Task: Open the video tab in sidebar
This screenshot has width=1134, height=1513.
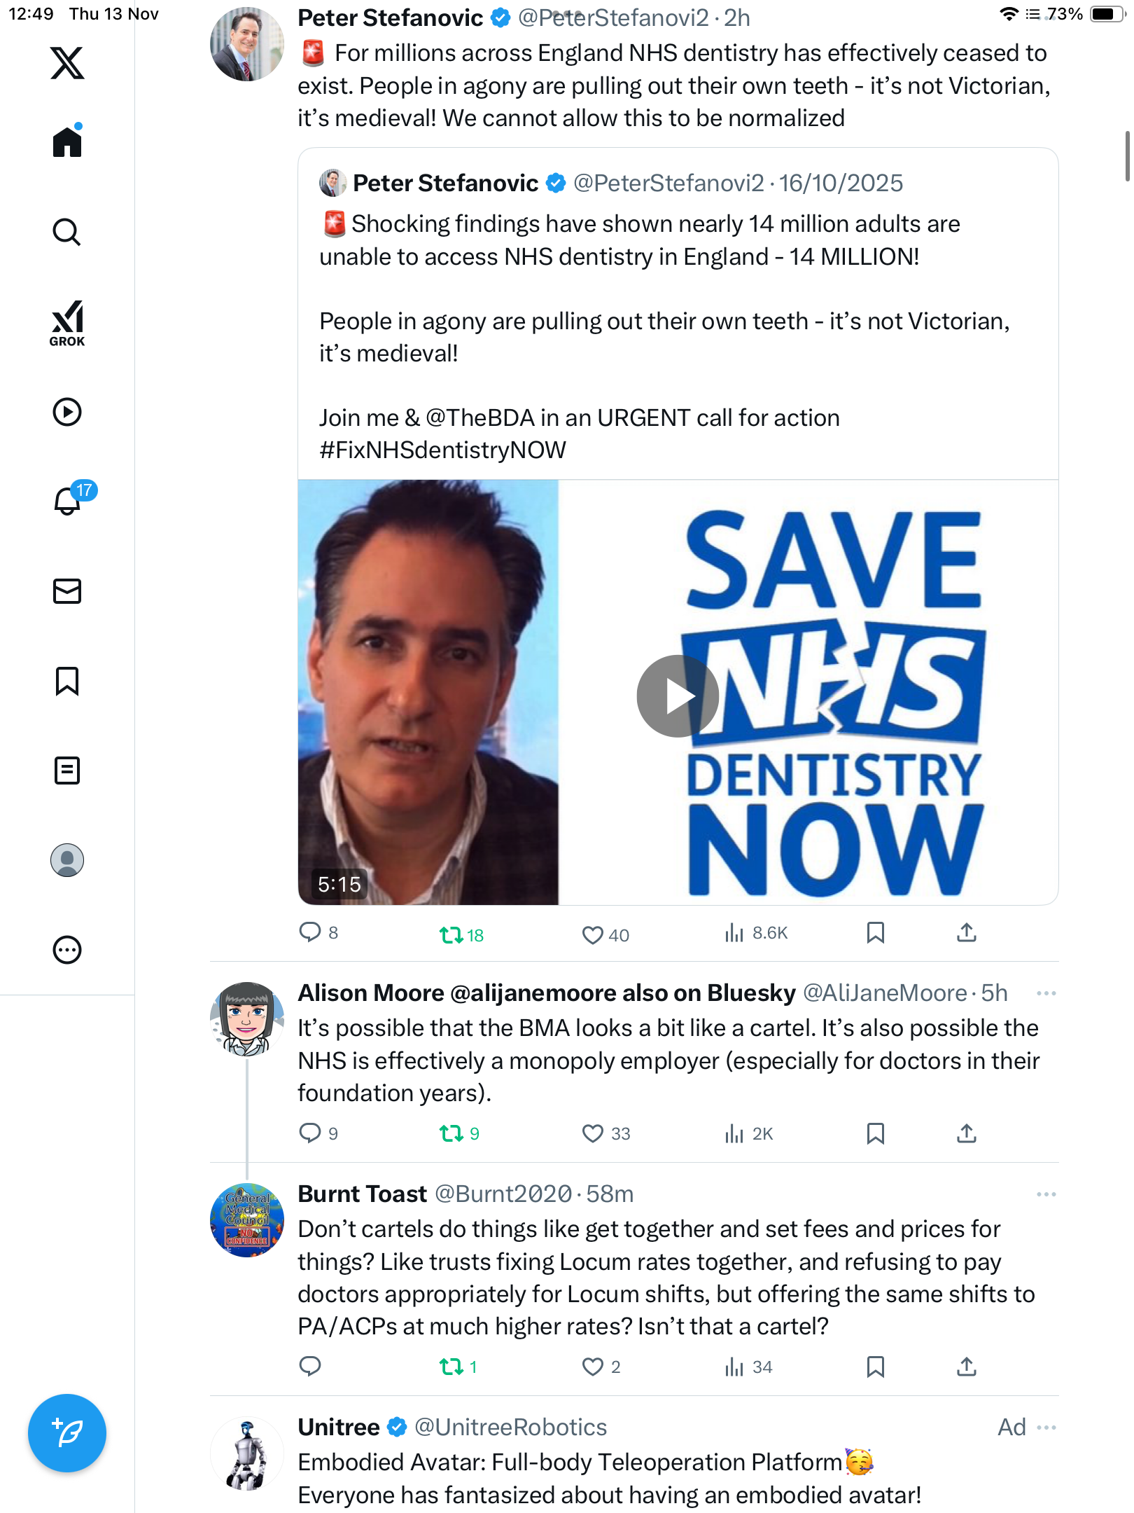Action: [67, 412]
